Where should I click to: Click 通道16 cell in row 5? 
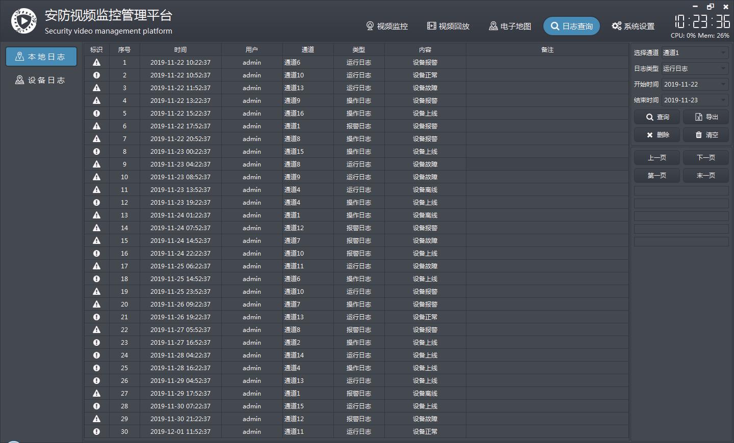(308, 113)
